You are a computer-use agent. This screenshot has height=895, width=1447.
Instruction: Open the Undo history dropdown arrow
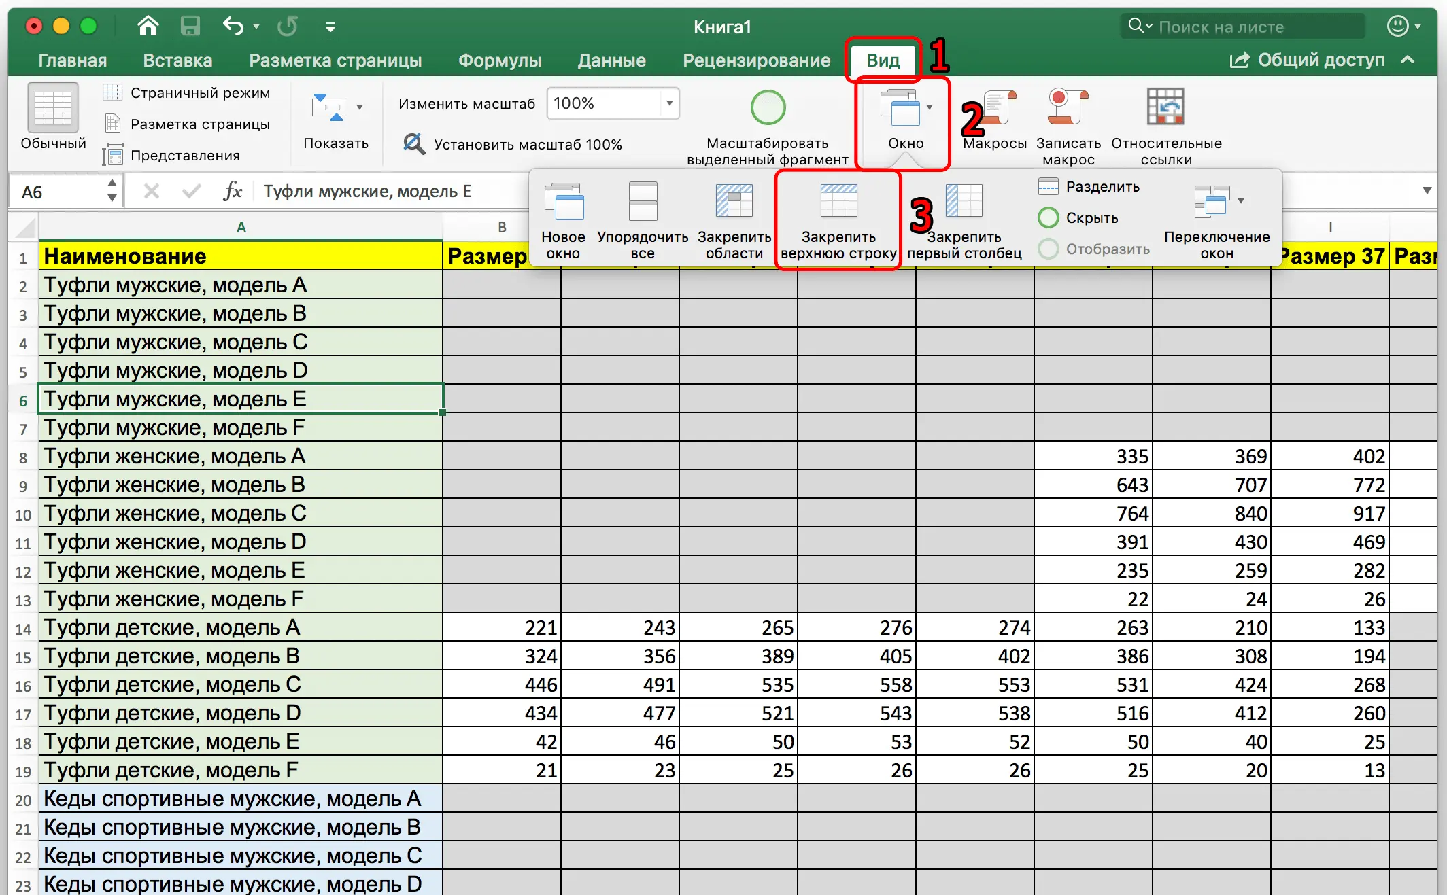pyautogui.click(x=256, y=27)
